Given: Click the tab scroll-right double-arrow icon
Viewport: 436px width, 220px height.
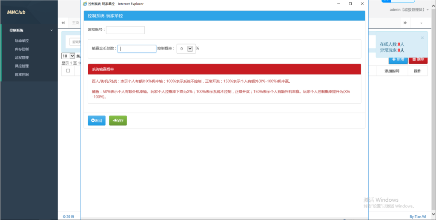Looking at the screenshot, I should pyautogui.click(x=405, y=23).
